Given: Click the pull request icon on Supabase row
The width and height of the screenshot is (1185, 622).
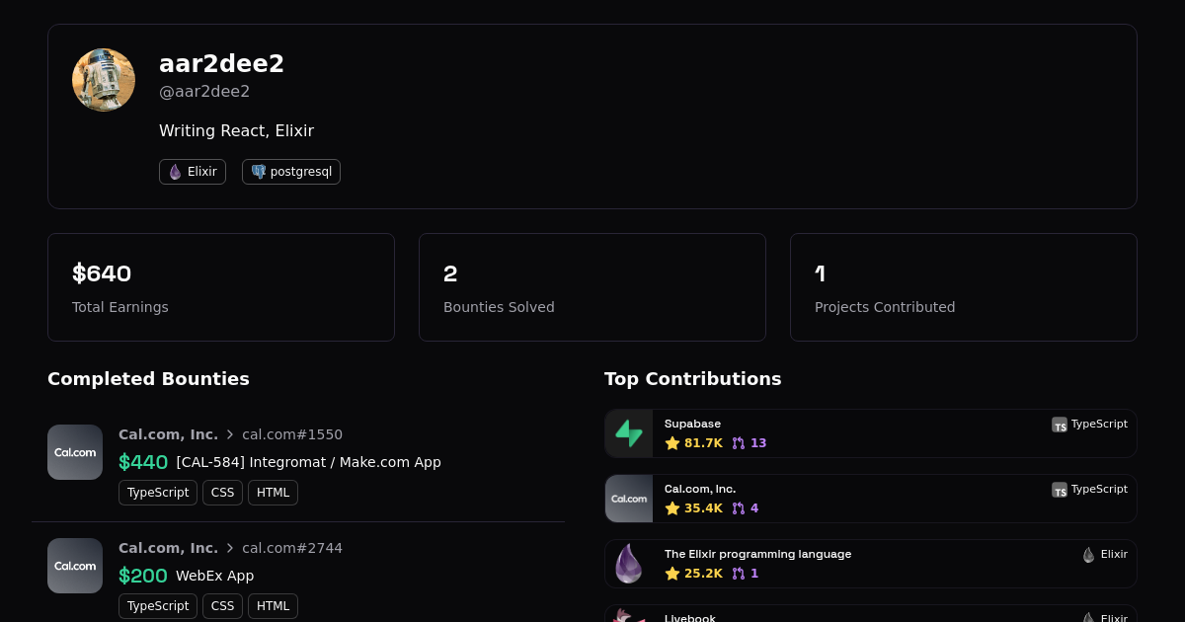Looking at the screenshot, I should 739,443.
